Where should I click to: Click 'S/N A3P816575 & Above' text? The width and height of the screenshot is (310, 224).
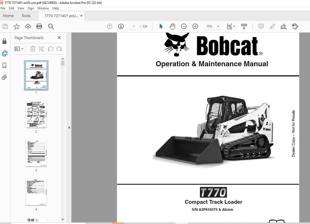pos(212,209)
